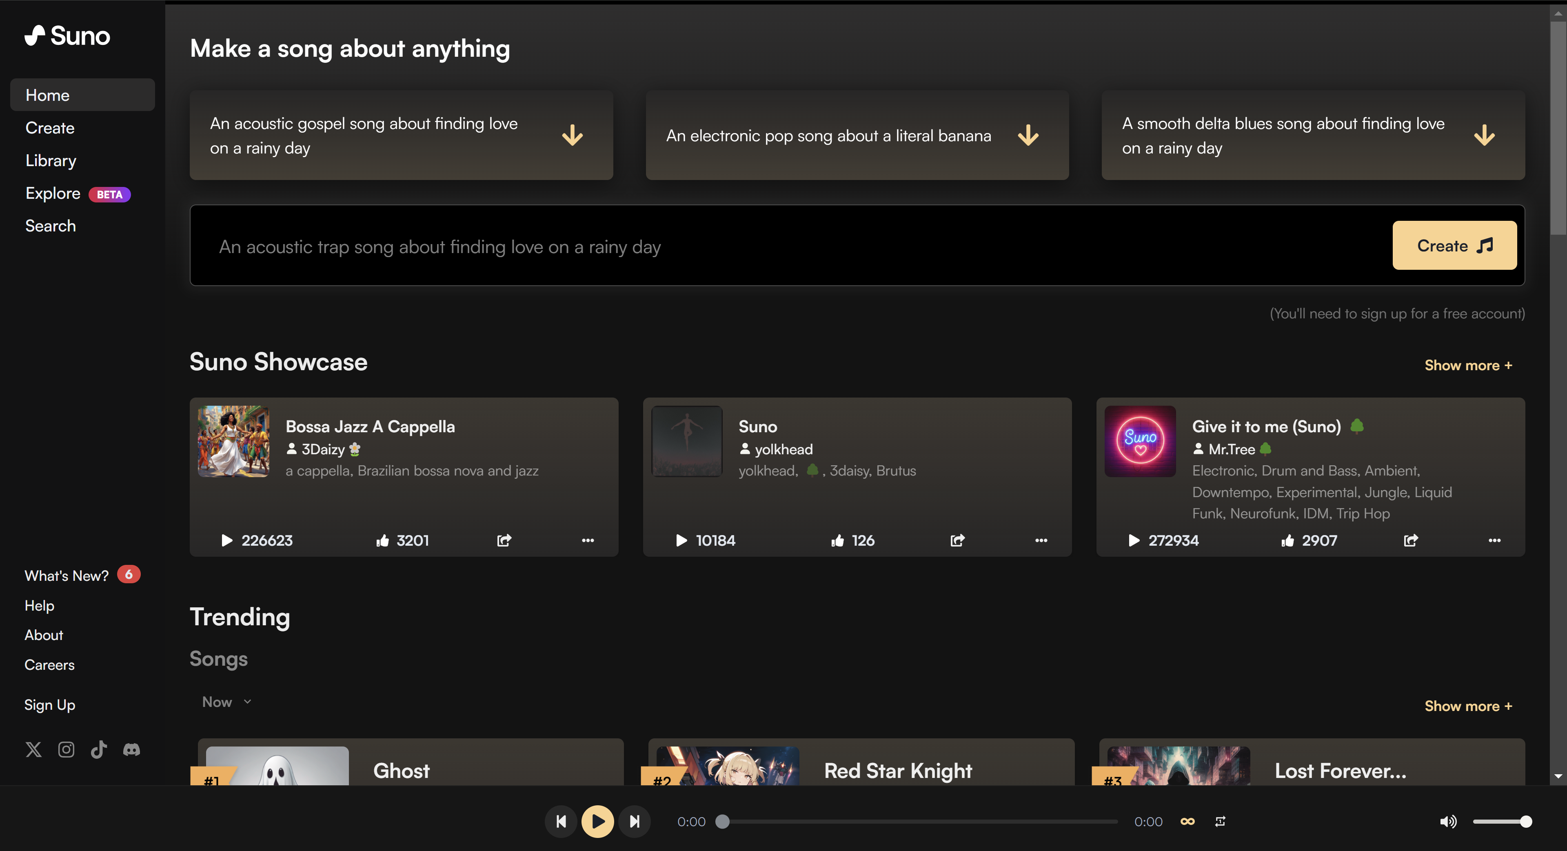
Task: Open more options for yolkhead's Suno song
Action: tap(1041, 540)
